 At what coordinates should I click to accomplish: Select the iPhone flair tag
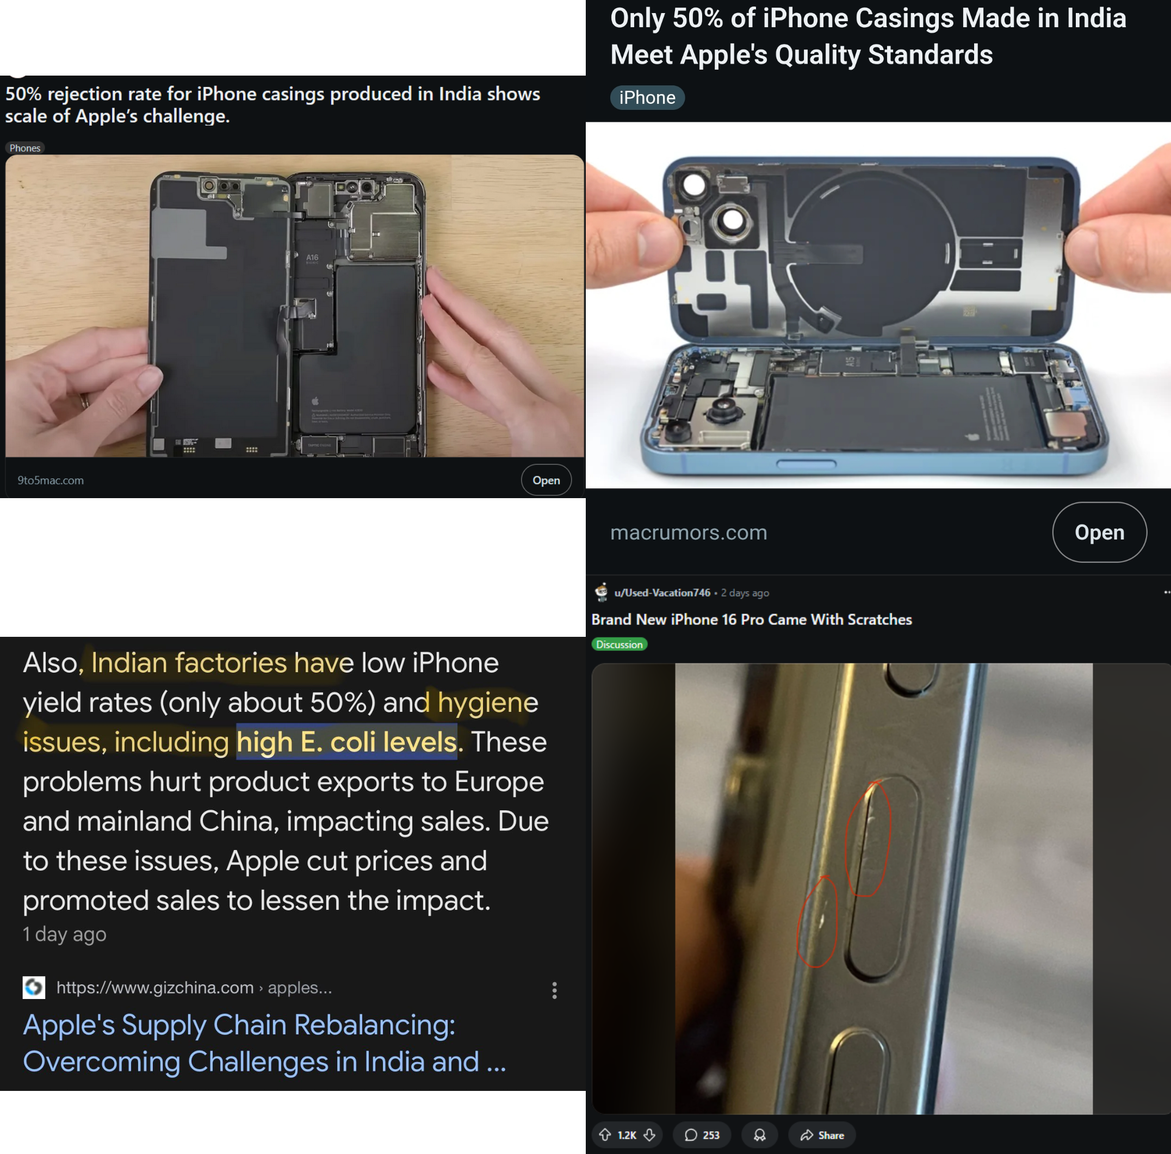[x=647, y=97]
